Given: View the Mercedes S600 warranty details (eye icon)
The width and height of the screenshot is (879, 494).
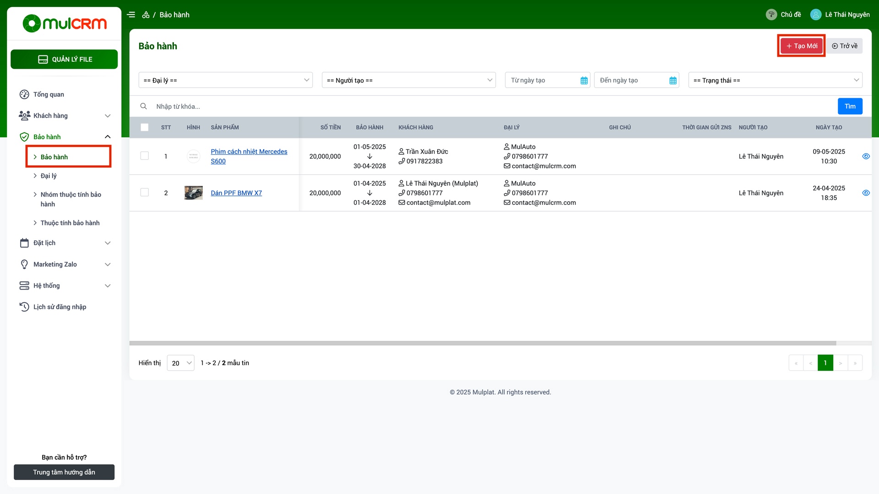Looking at the screenshot, I should pos(866,156).
